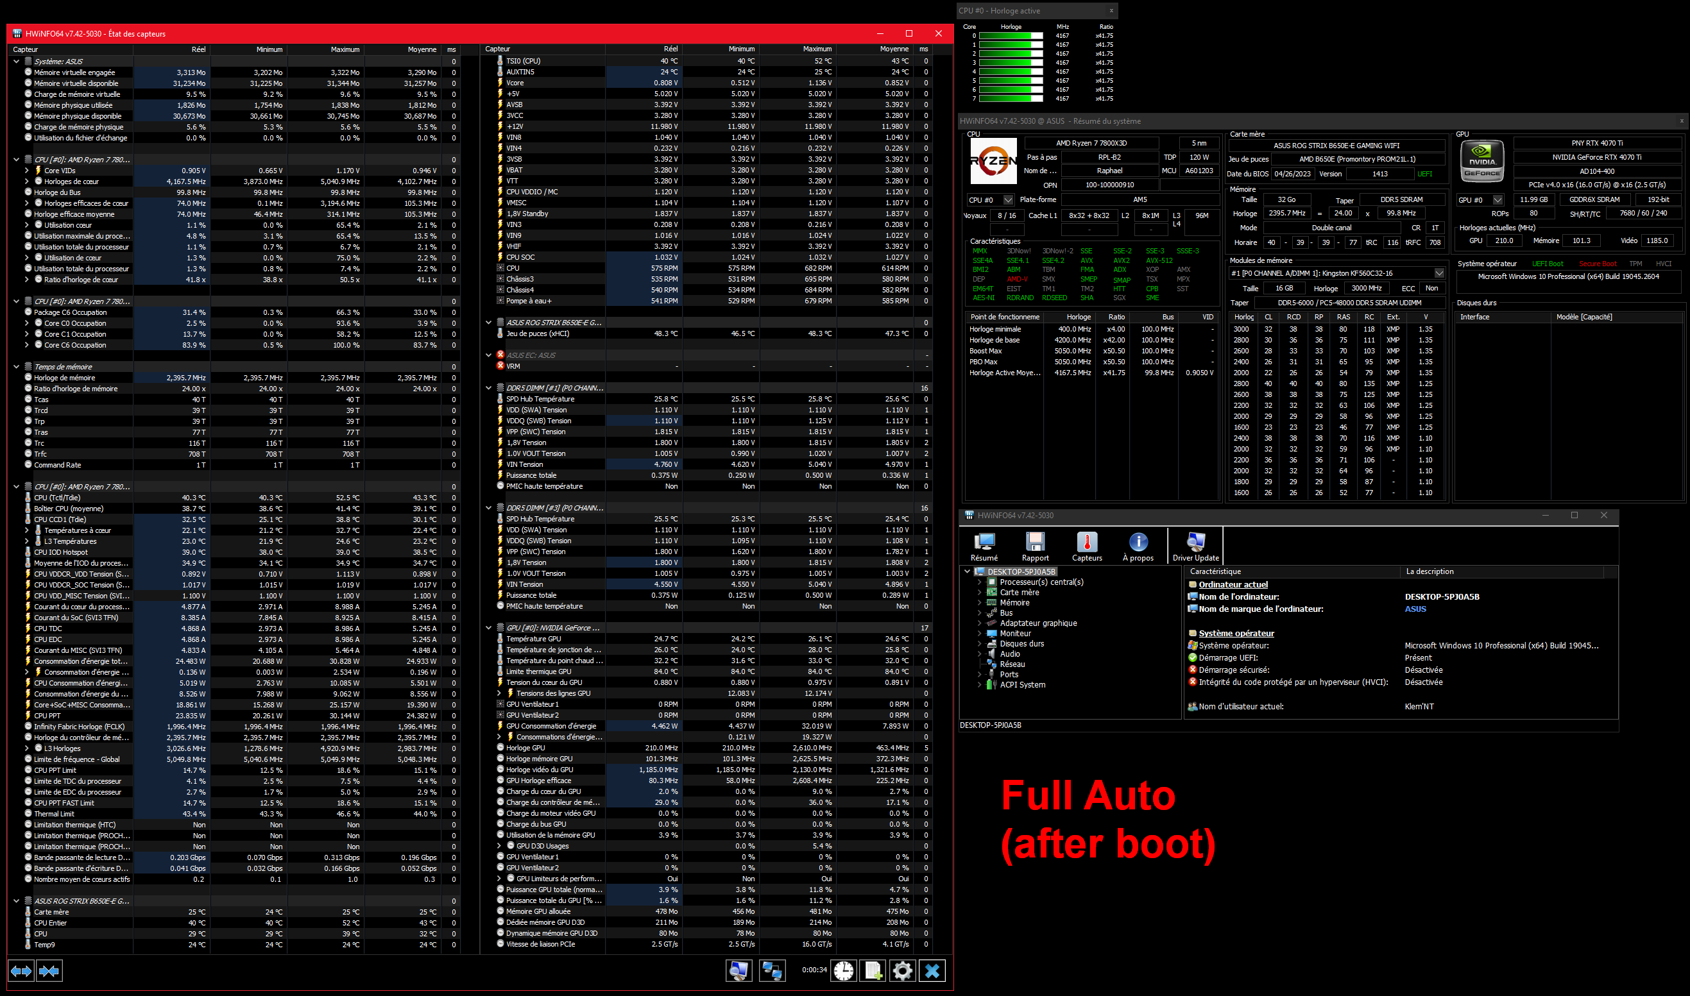Open sensor settings gear icon
Screen dimensions: 1690x996
(x=902, y=970)
